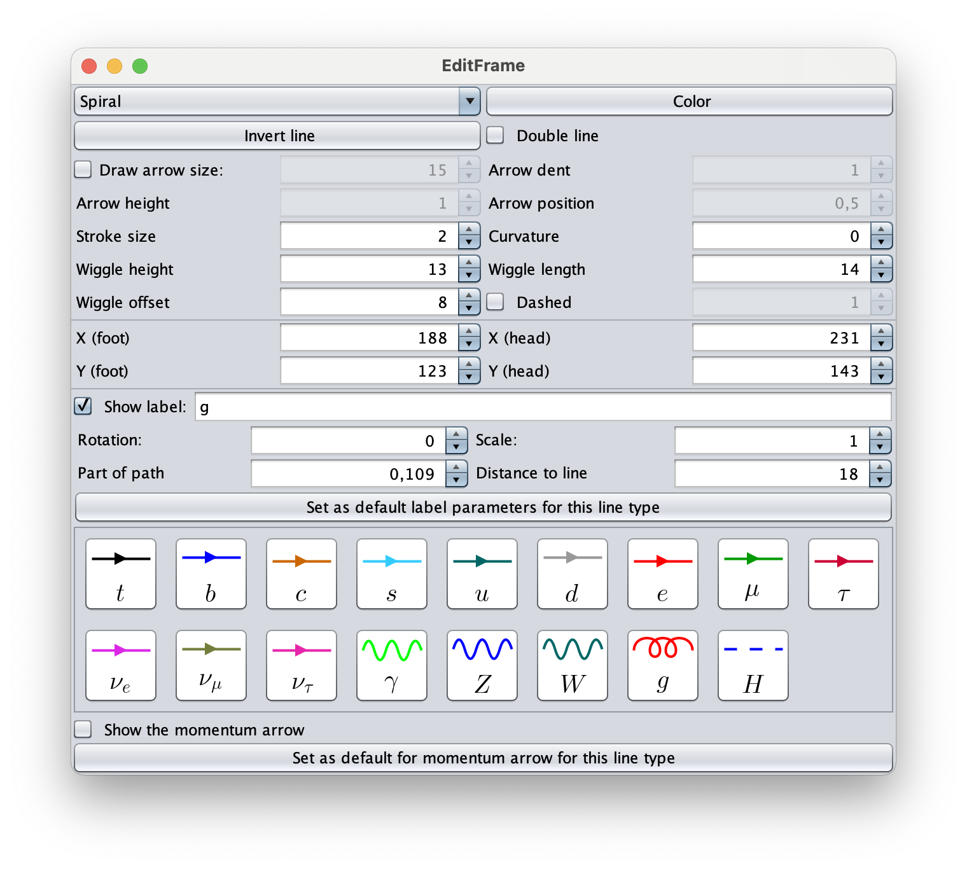Enable the Double line checkbox
This screenshot has height=869, width=967.
[496, 136]
